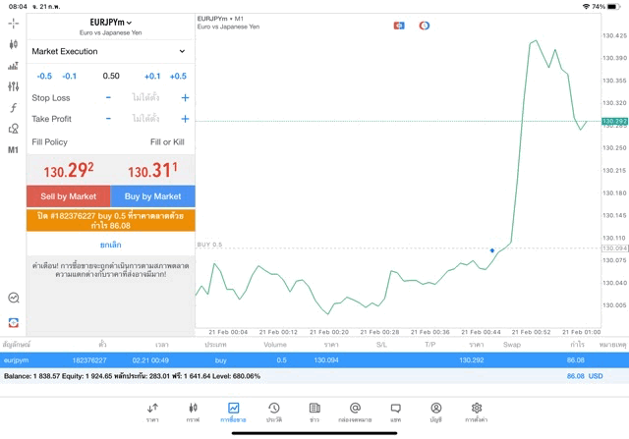Click the battery indicator in the status bar
The height and width of the screenshot is (439, 629).
tap(613, 7)
